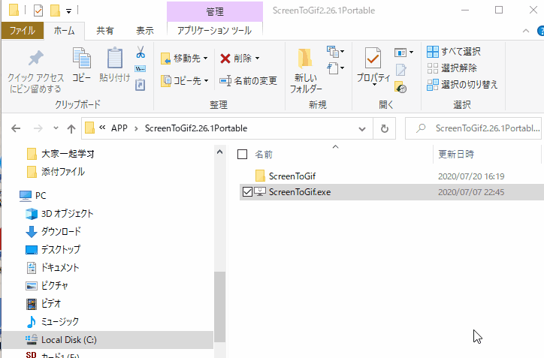Open Properties icon with red checkmark
The height and width of the screenshot is (358, 544).
coord(373,59)
